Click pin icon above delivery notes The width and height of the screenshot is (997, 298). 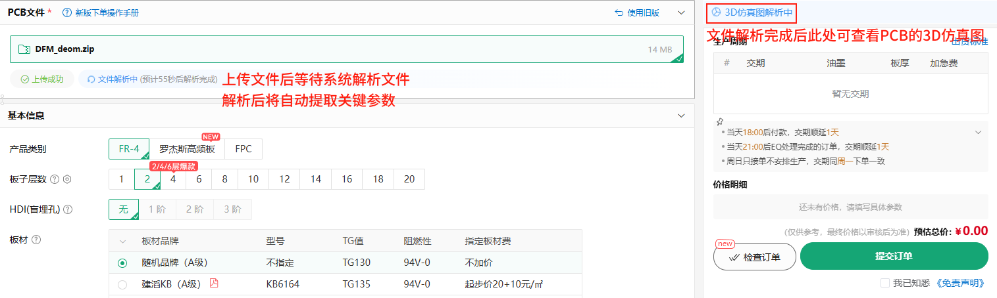click(x=720, y=121)
